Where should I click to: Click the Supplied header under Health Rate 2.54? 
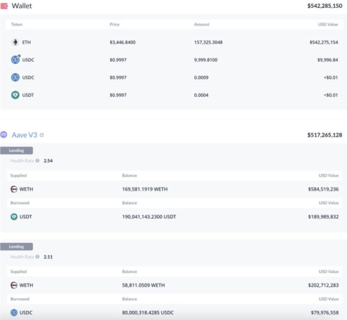tap(18, 176)
